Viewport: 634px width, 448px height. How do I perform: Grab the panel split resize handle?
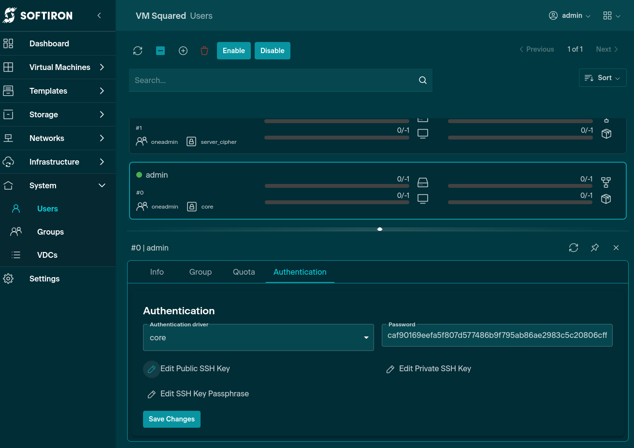point(380,229)
